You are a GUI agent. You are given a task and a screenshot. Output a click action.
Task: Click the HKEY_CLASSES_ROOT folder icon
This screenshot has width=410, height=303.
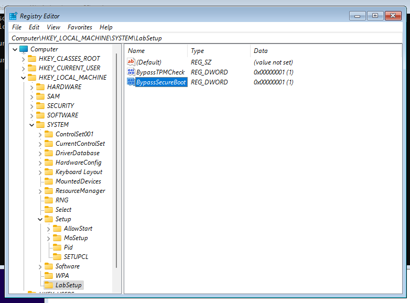click(x=32, y=58)
